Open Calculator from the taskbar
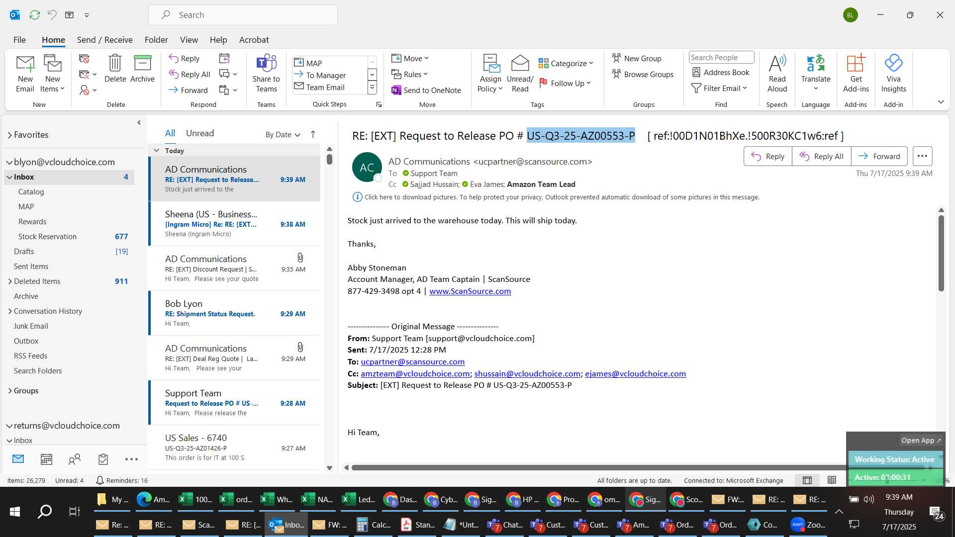 (x=374, y=525)
